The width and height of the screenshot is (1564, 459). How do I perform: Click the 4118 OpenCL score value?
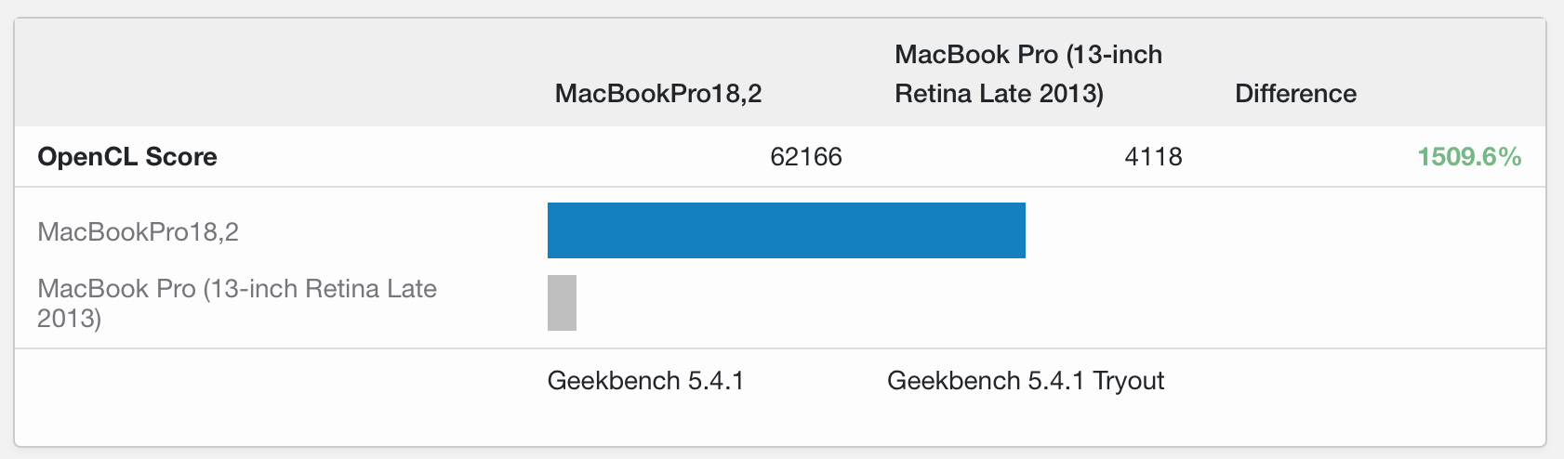(x=1153, y=157)
